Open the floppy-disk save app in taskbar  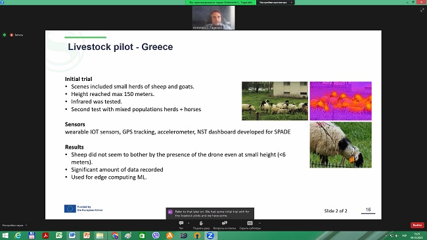tap(32, 235)
